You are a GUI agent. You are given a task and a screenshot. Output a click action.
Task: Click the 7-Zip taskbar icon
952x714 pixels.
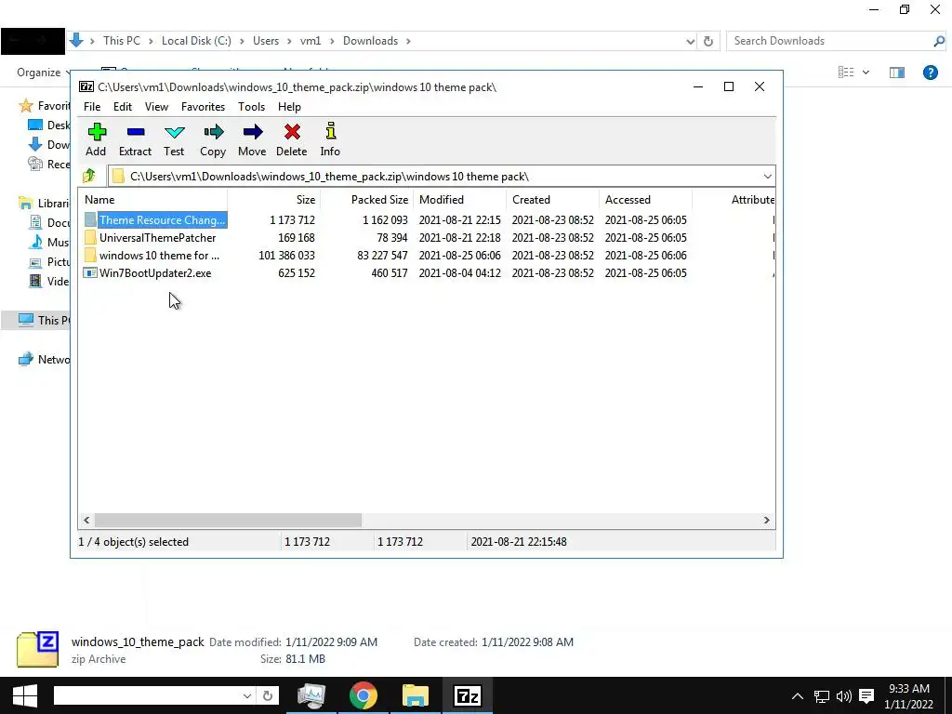(468, 695)
